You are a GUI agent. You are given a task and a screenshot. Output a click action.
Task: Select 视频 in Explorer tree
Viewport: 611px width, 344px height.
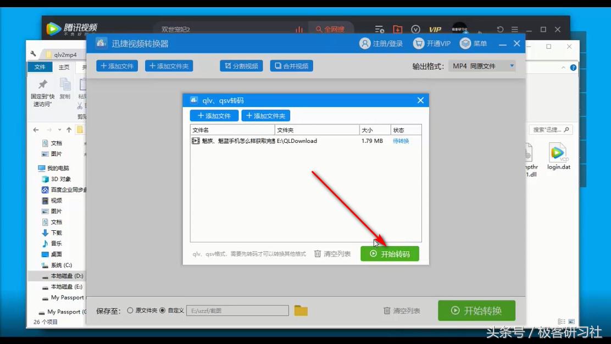[x=52, y=200]
